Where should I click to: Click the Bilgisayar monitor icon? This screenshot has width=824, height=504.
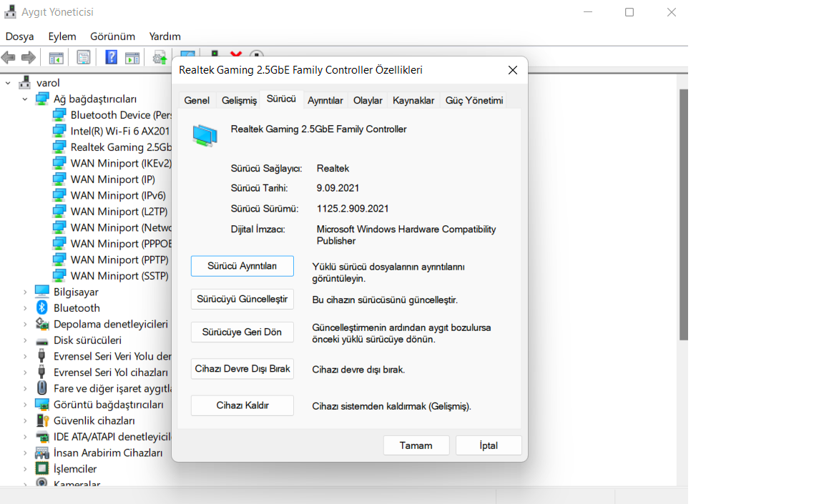click(42, 292)
